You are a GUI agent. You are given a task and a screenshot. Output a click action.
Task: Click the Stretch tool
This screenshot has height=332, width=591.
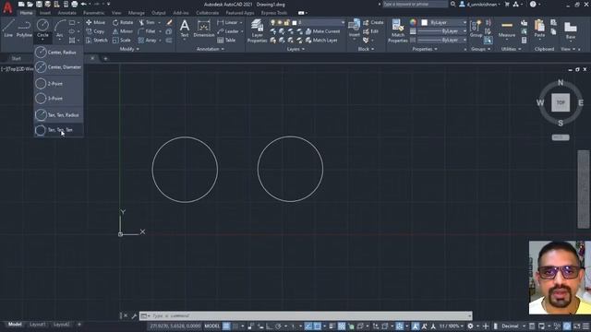click(96, 41)
